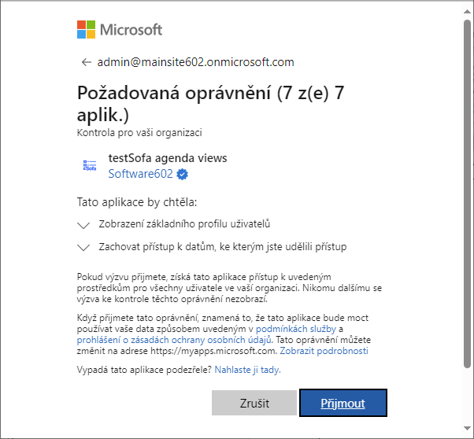Click the testSofa agenda views app name
This screenshot has width=474, height=439.
click(168, 158)
